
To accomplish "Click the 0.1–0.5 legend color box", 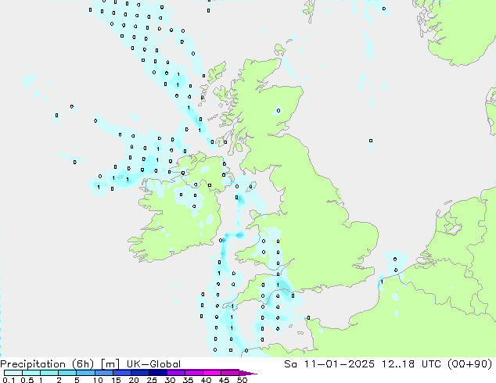I will click(13, 373).
